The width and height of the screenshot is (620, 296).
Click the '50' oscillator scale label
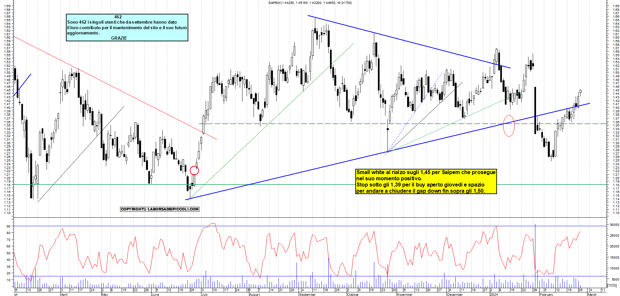(x=8, y=253)
